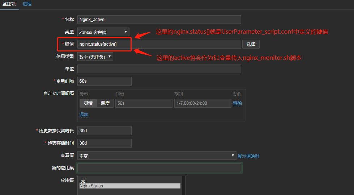Open the 信息类型 dropdown 数字 (无正负)
The height and width of the screenshot is (195, 354).
click(x=95, y=57)
